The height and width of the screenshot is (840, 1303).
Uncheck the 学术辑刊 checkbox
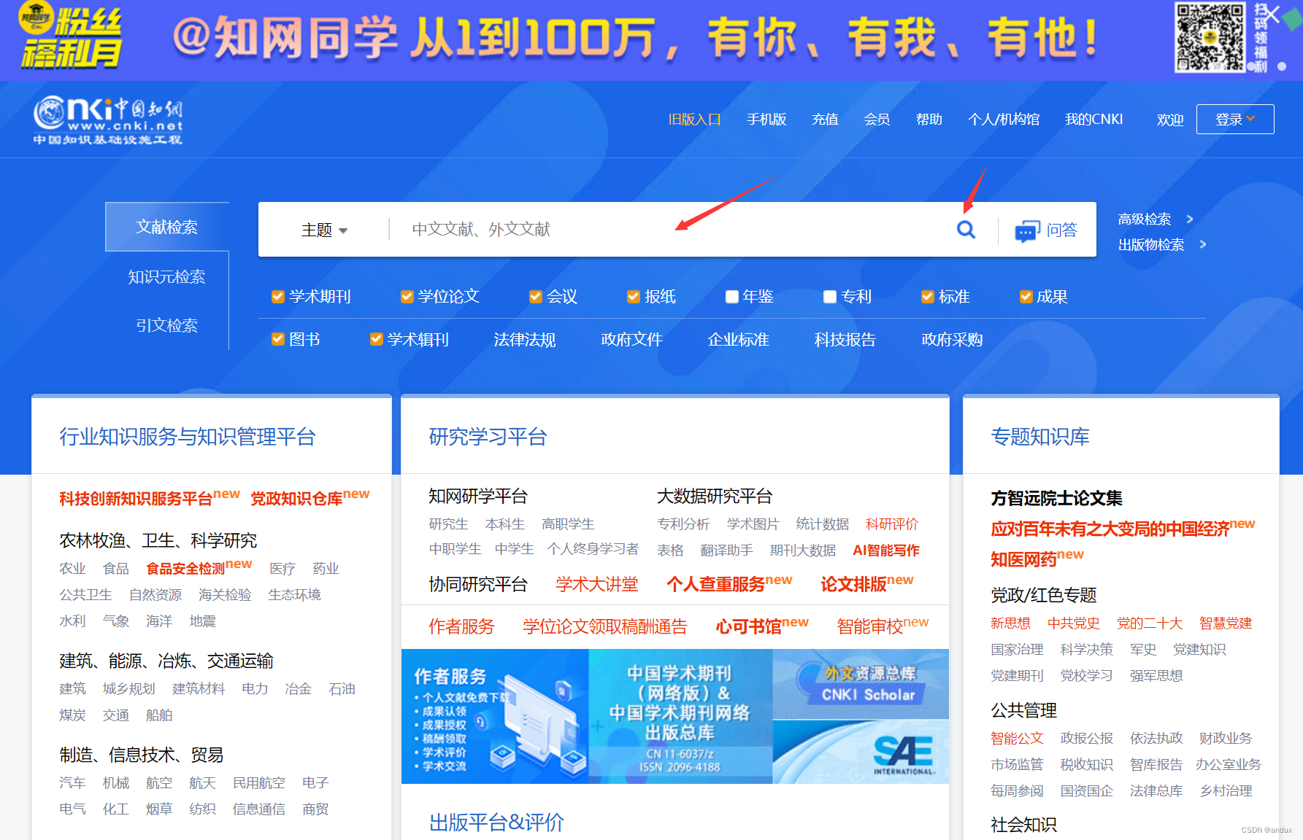(x=376, y=339)
